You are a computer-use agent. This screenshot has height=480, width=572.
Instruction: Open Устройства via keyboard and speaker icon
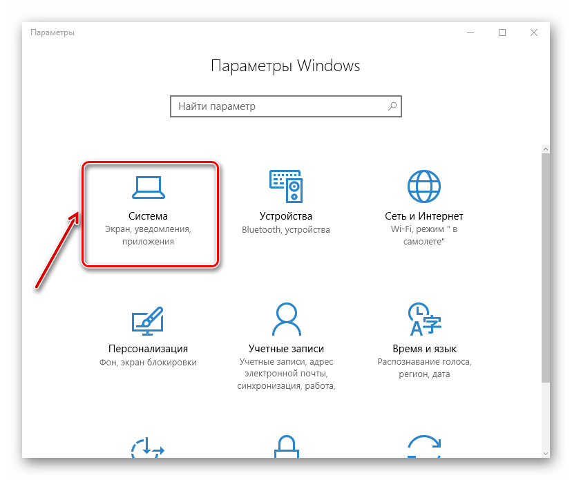[285, 185]
